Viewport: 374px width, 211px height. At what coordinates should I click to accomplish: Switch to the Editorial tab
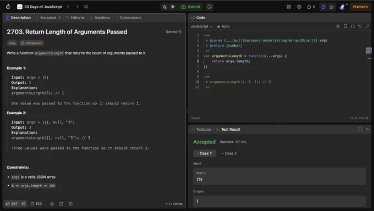point(75,18)
